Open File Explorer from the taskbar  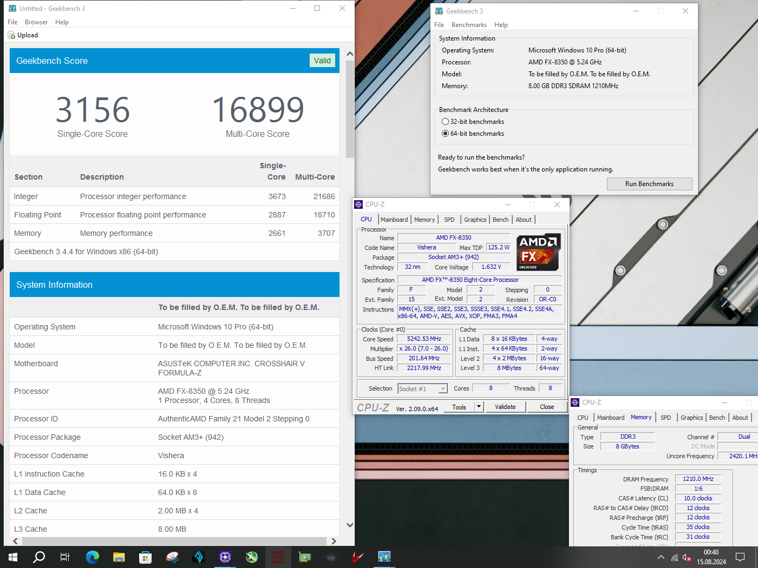pos(119,557)
